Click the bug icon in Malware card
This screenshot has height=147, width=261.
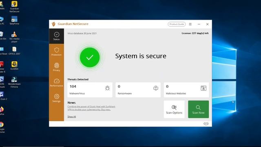tap(107, 88)
